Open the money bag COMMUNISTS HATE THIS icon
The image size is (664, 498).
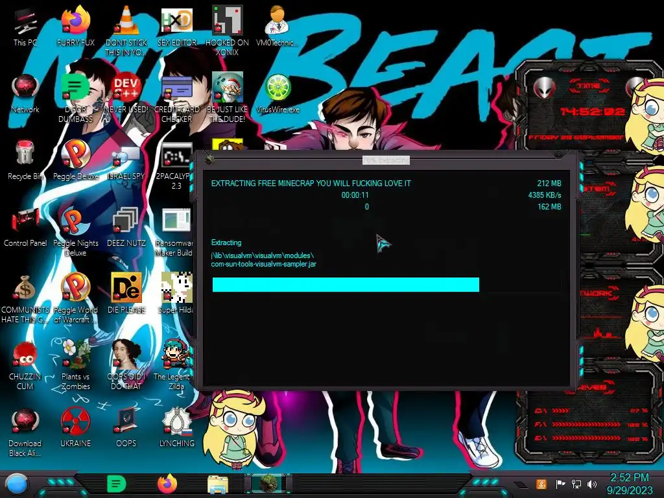(25, 289)
